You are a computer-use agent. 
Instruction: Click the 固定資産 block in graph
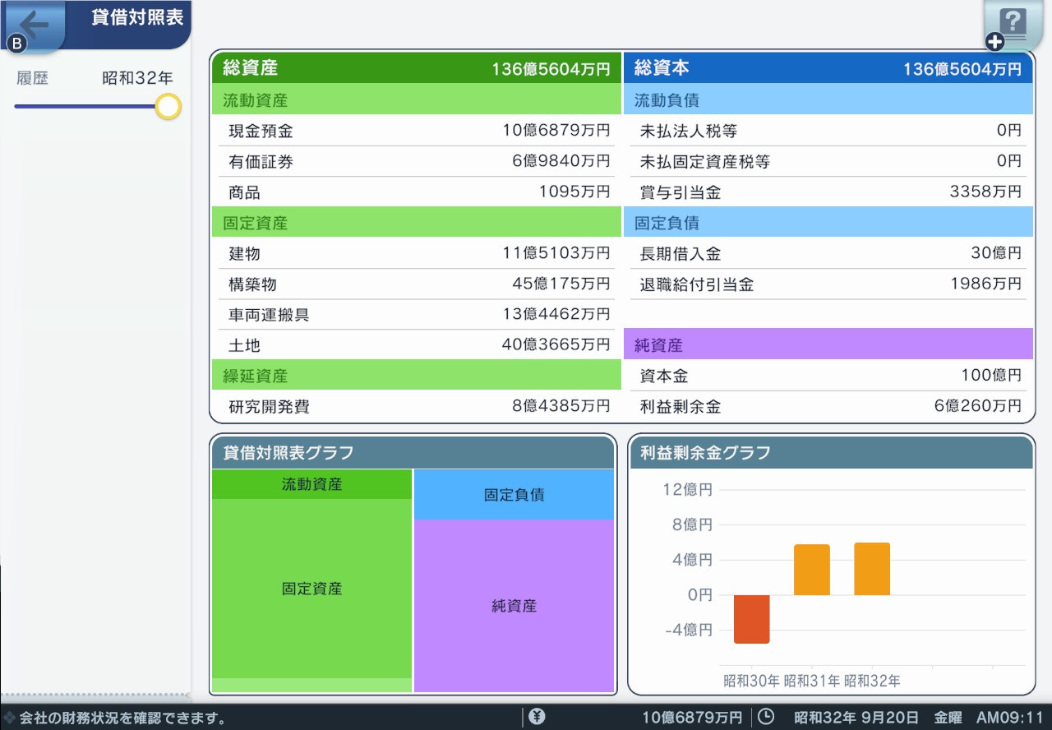(311, 589)
